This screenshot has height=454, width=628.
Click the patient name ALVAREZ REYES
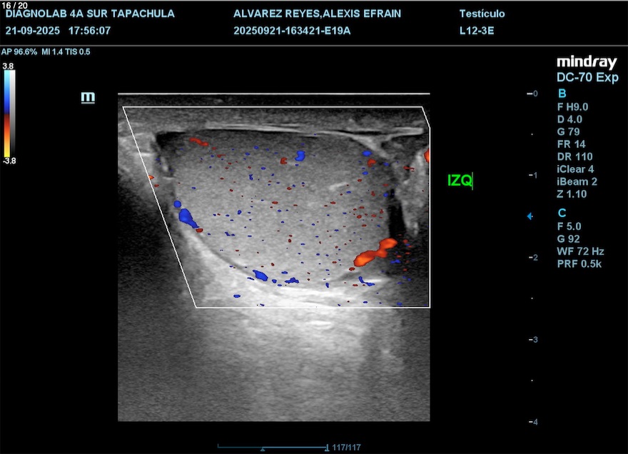point(317,14)
